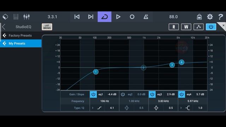Select eq3 gain value 2.9 dB
The height and width of the screenshot is (127, 226).
tap(171, 94)
